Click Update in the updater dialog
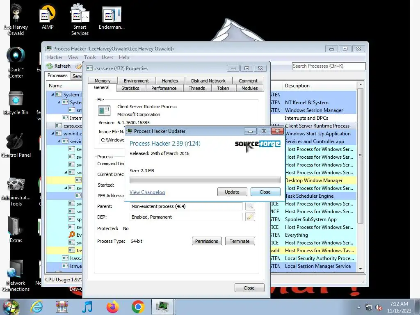The image size is (420, 315). pos(232,192)
